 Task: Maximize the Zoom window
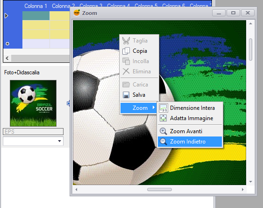(233, 13)
